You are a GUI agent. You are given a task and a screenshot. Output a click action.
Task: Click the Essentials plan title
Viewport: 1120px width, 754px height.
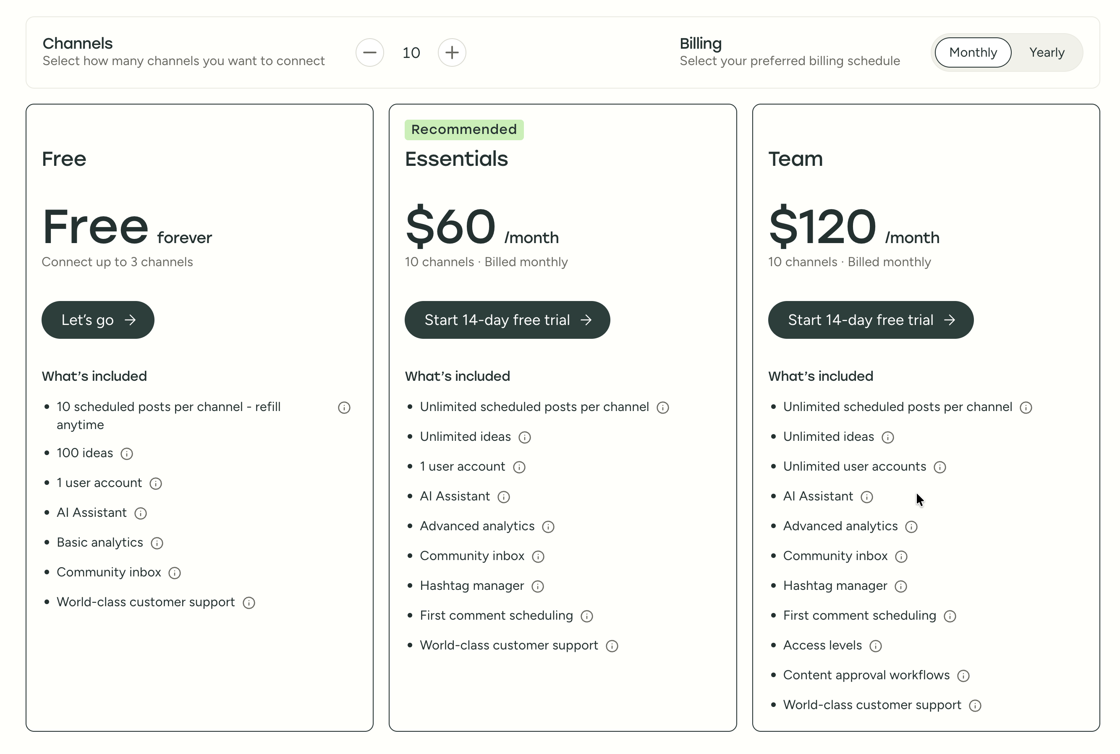[x=456, y=159]
